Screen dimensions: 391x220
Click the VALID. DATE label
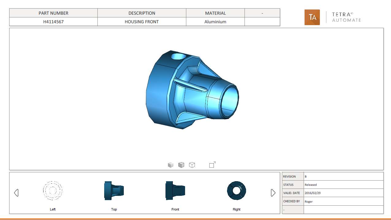point(291,193)
